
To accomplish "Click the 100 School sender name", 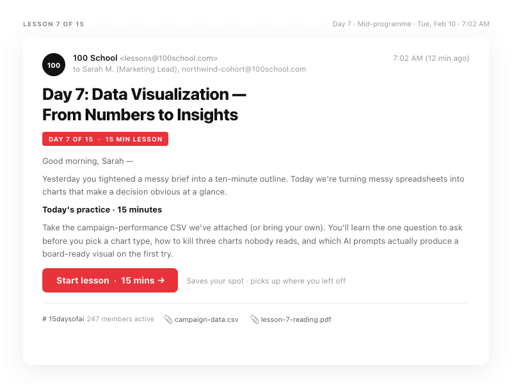I will click(x=95, y=58).
